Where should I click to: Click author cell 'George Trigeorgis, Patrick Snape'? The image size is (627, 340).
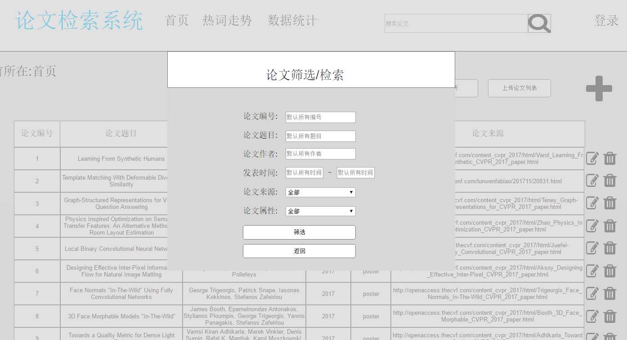(244, 294)
